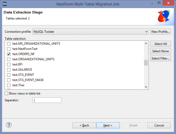
Task: Select the test.RFI row text
Action: (17, 64)
